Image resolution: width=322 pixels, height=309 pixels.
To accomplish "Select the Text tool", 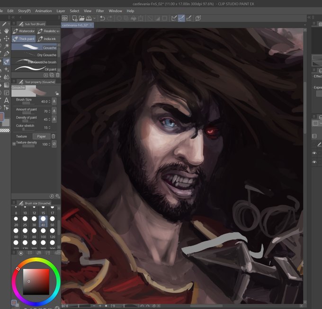I will [7, 100].
